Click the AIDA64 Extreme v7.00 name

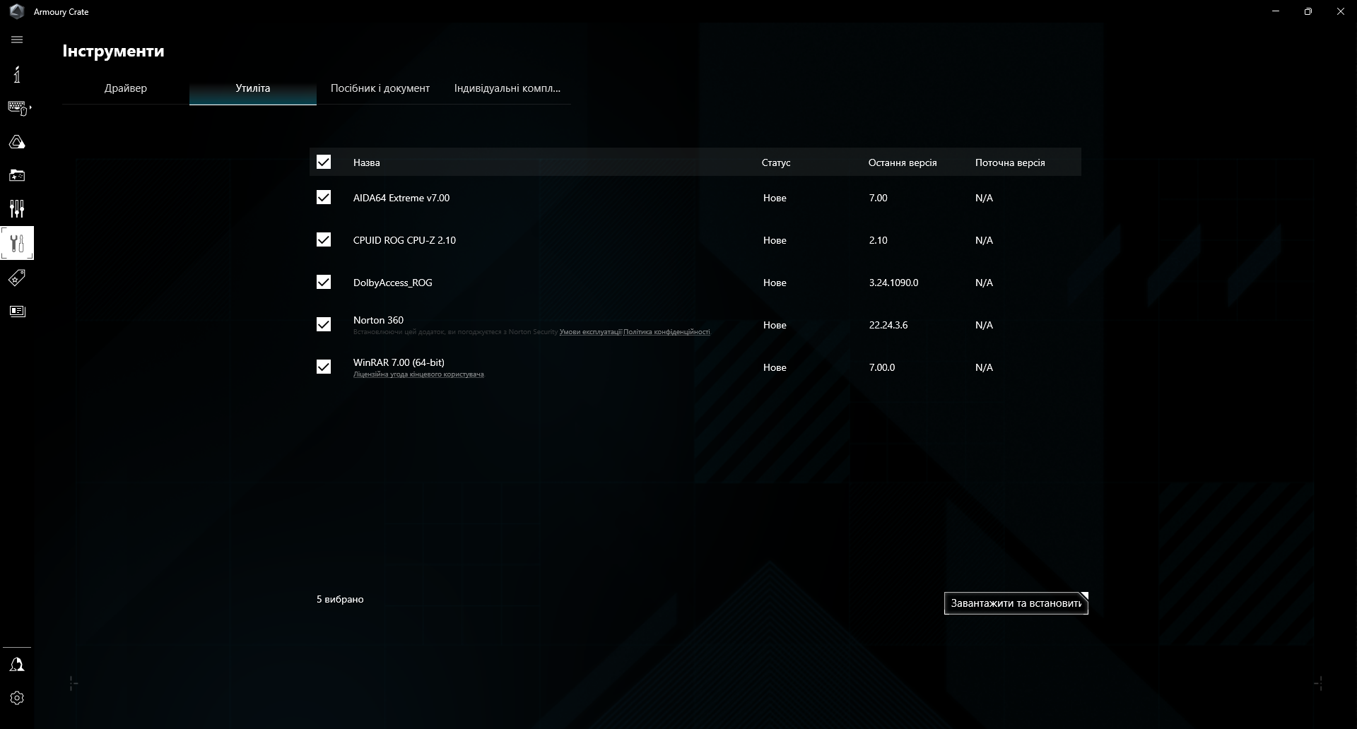(x=401, y=198)
